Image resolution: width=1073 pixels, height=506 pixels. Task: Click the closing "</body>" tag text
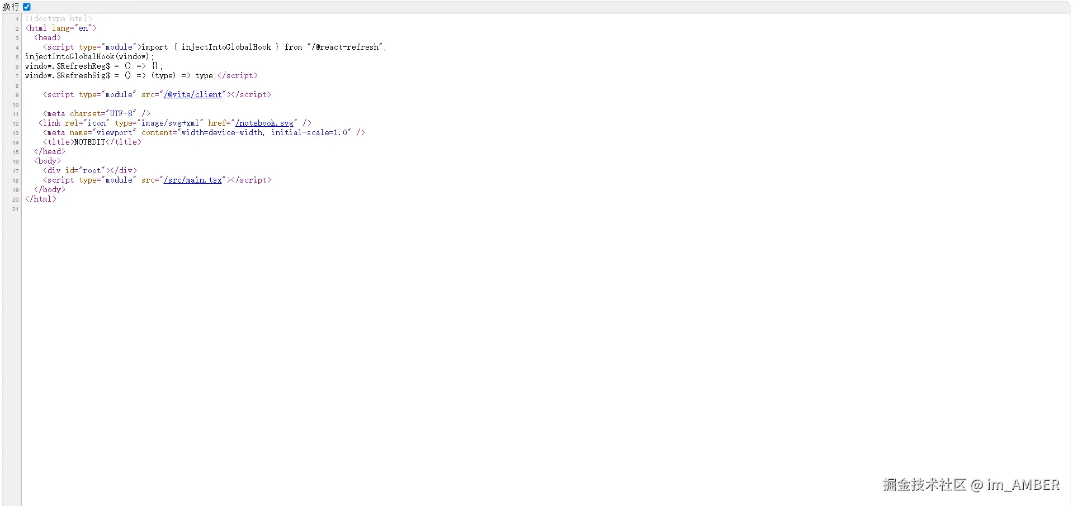[50, 189]
